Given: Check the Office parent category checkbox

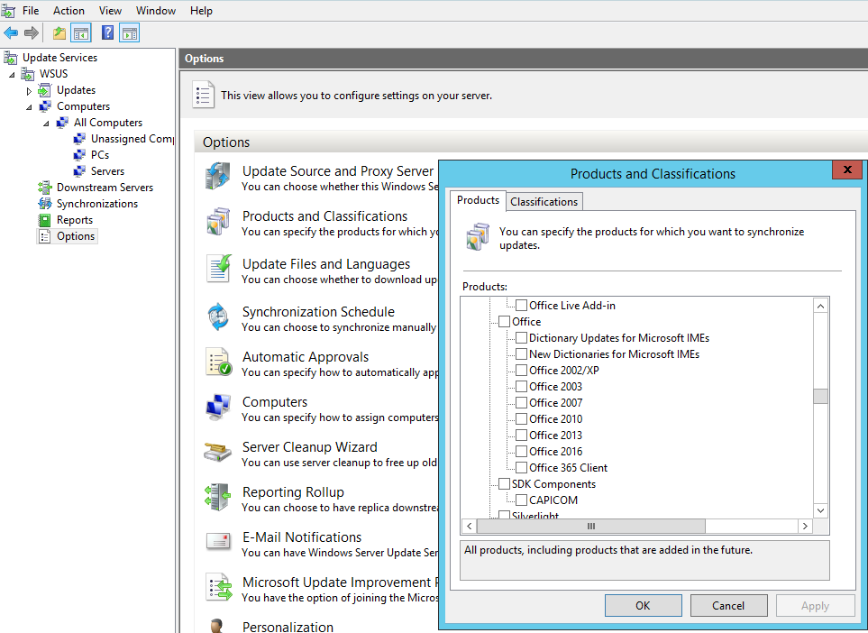Looking at the screenshot, I should [504, 322].
